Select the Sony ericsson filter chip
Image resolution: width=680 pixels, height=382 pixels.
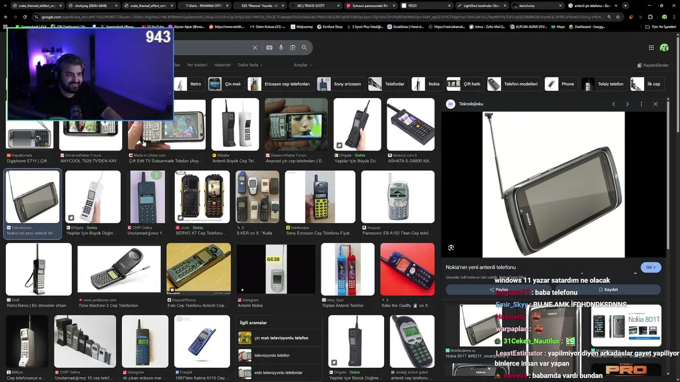click(x=341, y=84)
